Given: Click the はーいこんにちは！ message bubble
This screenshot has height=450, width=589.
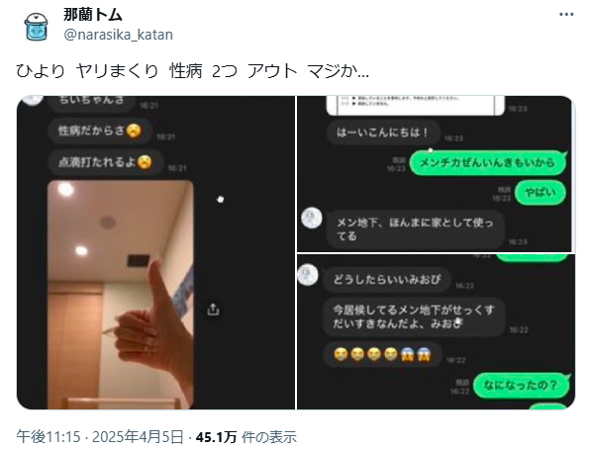Looking at the screenshot, I should point(383,133).
